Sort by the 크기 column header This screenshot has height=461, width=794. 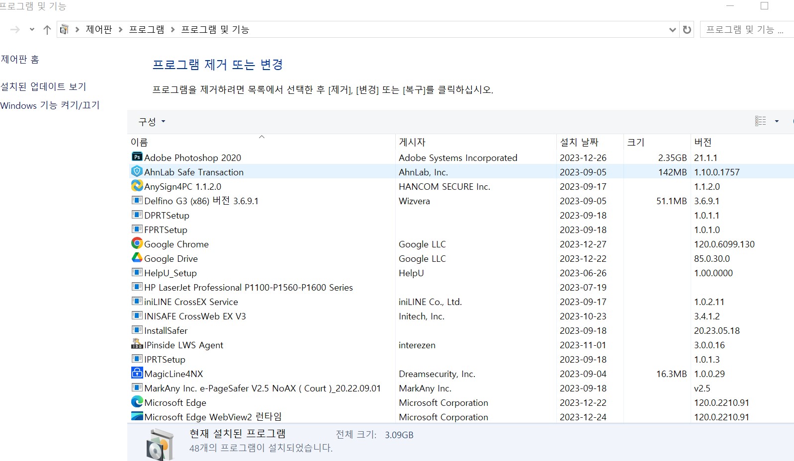(x=657, y=142)
